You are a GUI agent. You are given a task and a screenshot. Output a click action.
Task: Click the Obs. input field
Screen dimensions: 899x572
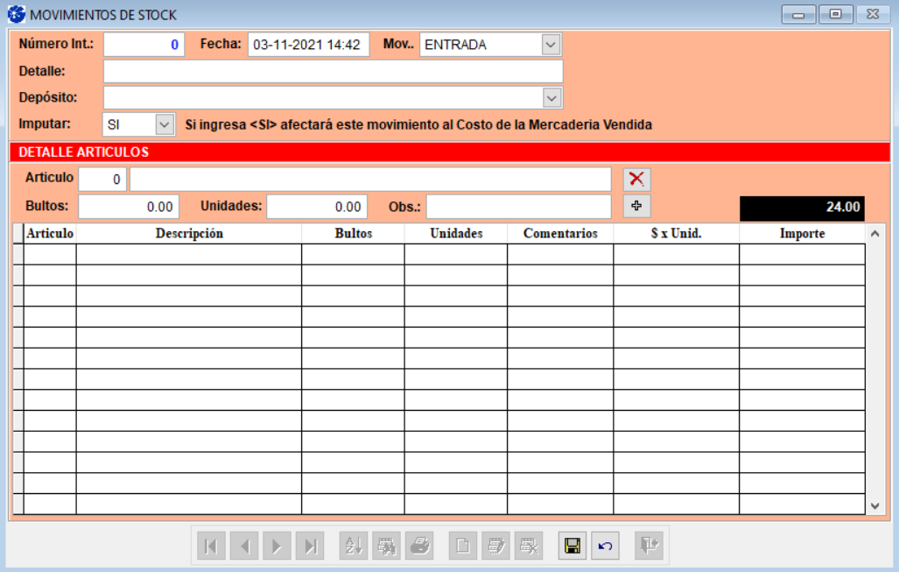point(518,207)
